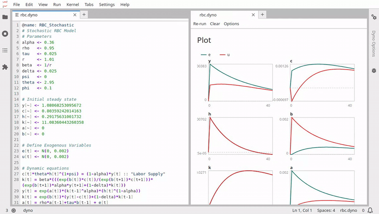Viewport: 379px width, 214px height.
Task: Close the left rbc.dyno editor tab
Action: point(75,15)
